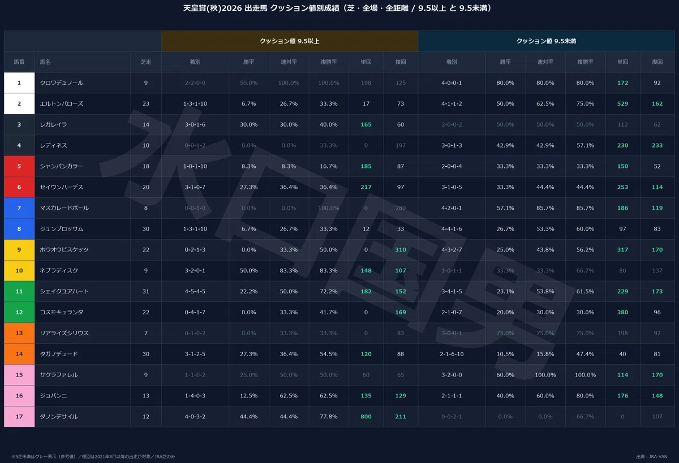The height and width of the screenshot is (463, 679).
Task: Click タガノデュード's record 2-1-6-10
Action: (x=452, y=354)
